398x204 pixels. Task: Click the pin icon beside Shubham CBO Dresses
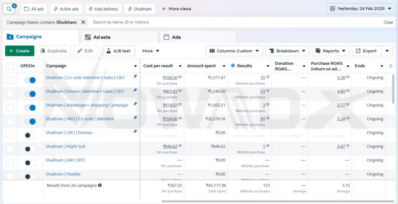pyautogui.click(x=135, y=132)
